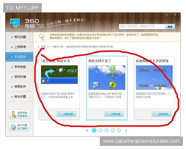Open the 常用软件 sidebar category
Screen dimensions: 186x149
click(x=19, y=87)
